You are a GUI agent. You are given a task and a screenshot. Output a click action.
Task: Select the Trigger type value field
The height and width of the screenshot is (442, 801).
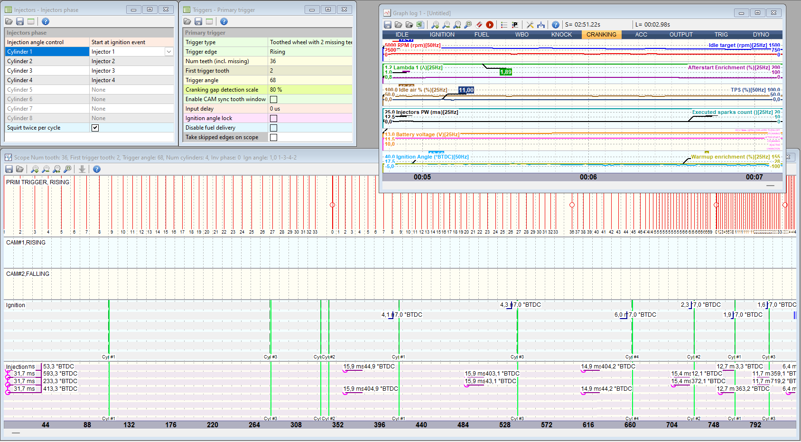[310, 42]
